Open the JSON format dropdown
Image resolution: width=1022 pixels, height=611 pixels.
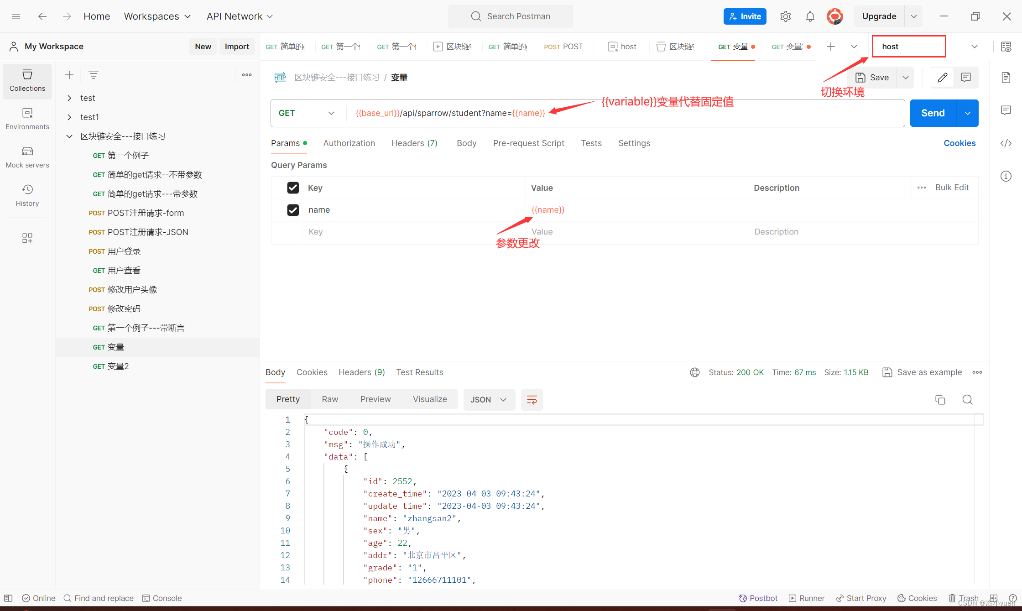point(489,400)
